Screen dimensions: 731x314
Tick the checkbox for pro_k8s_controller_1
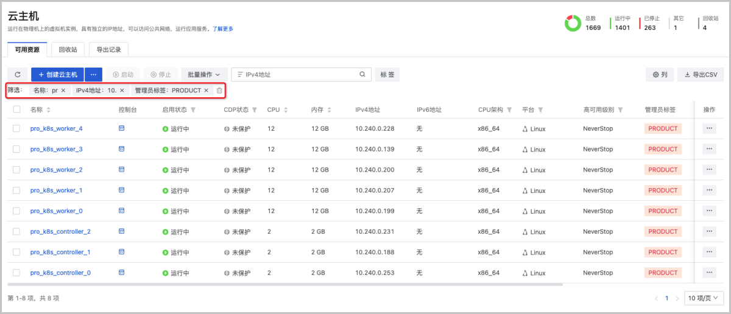tap(16, 252)
